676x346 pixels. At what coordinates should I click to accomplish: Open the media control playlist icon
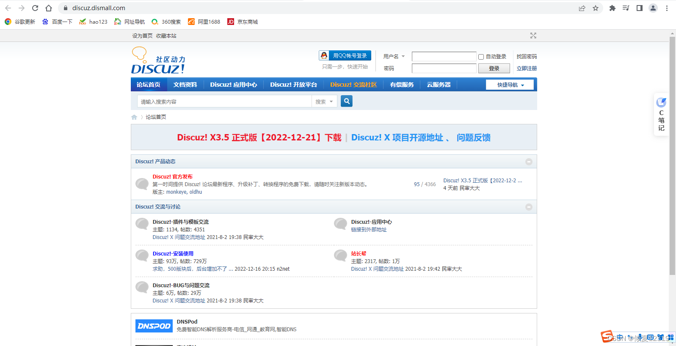click(626, 8)
